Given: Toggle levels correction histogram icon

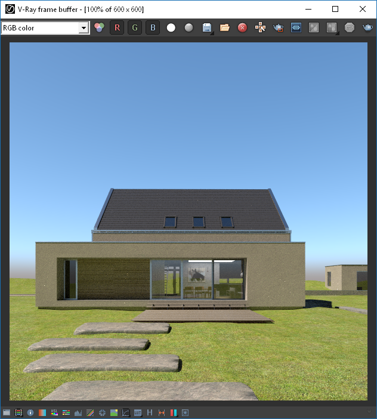Looking at the screenshot, I should [78, 412].
